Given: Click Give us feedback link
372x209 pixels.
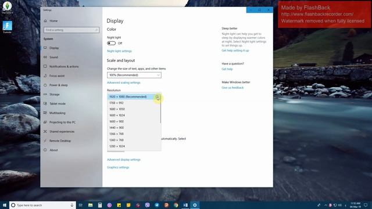Looking at the screenshot, I should [x=233, y=88].
